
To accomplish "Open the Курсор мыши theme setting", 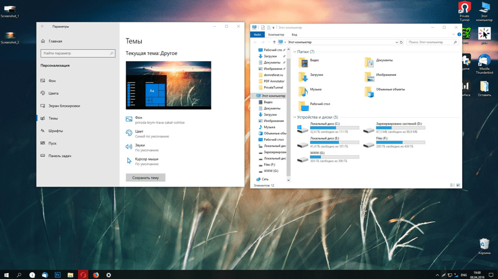I will pyautogui.click(x=146, y=159).
